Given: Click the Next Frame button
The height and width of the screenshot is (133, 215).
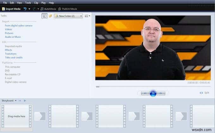Looking at the screenshot, I should pos(161,93).
